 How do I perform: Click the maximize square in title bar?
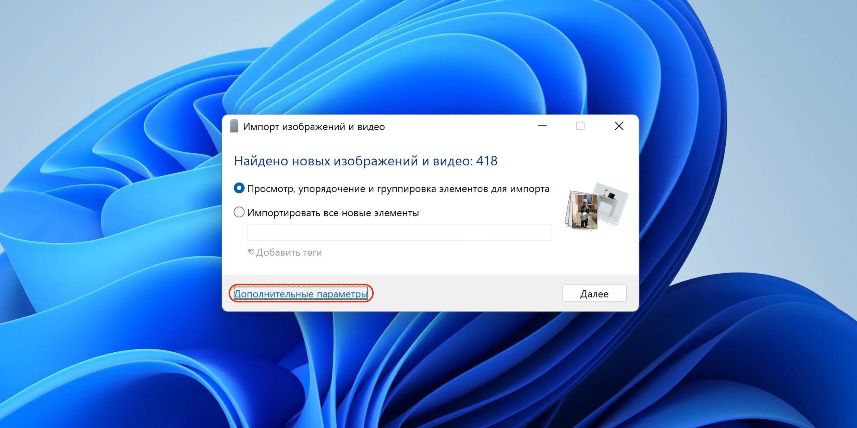point(580,126)
